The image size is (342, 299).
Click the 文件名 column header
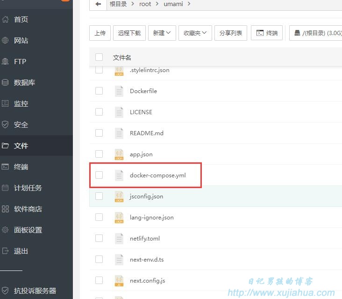[122, 58]
